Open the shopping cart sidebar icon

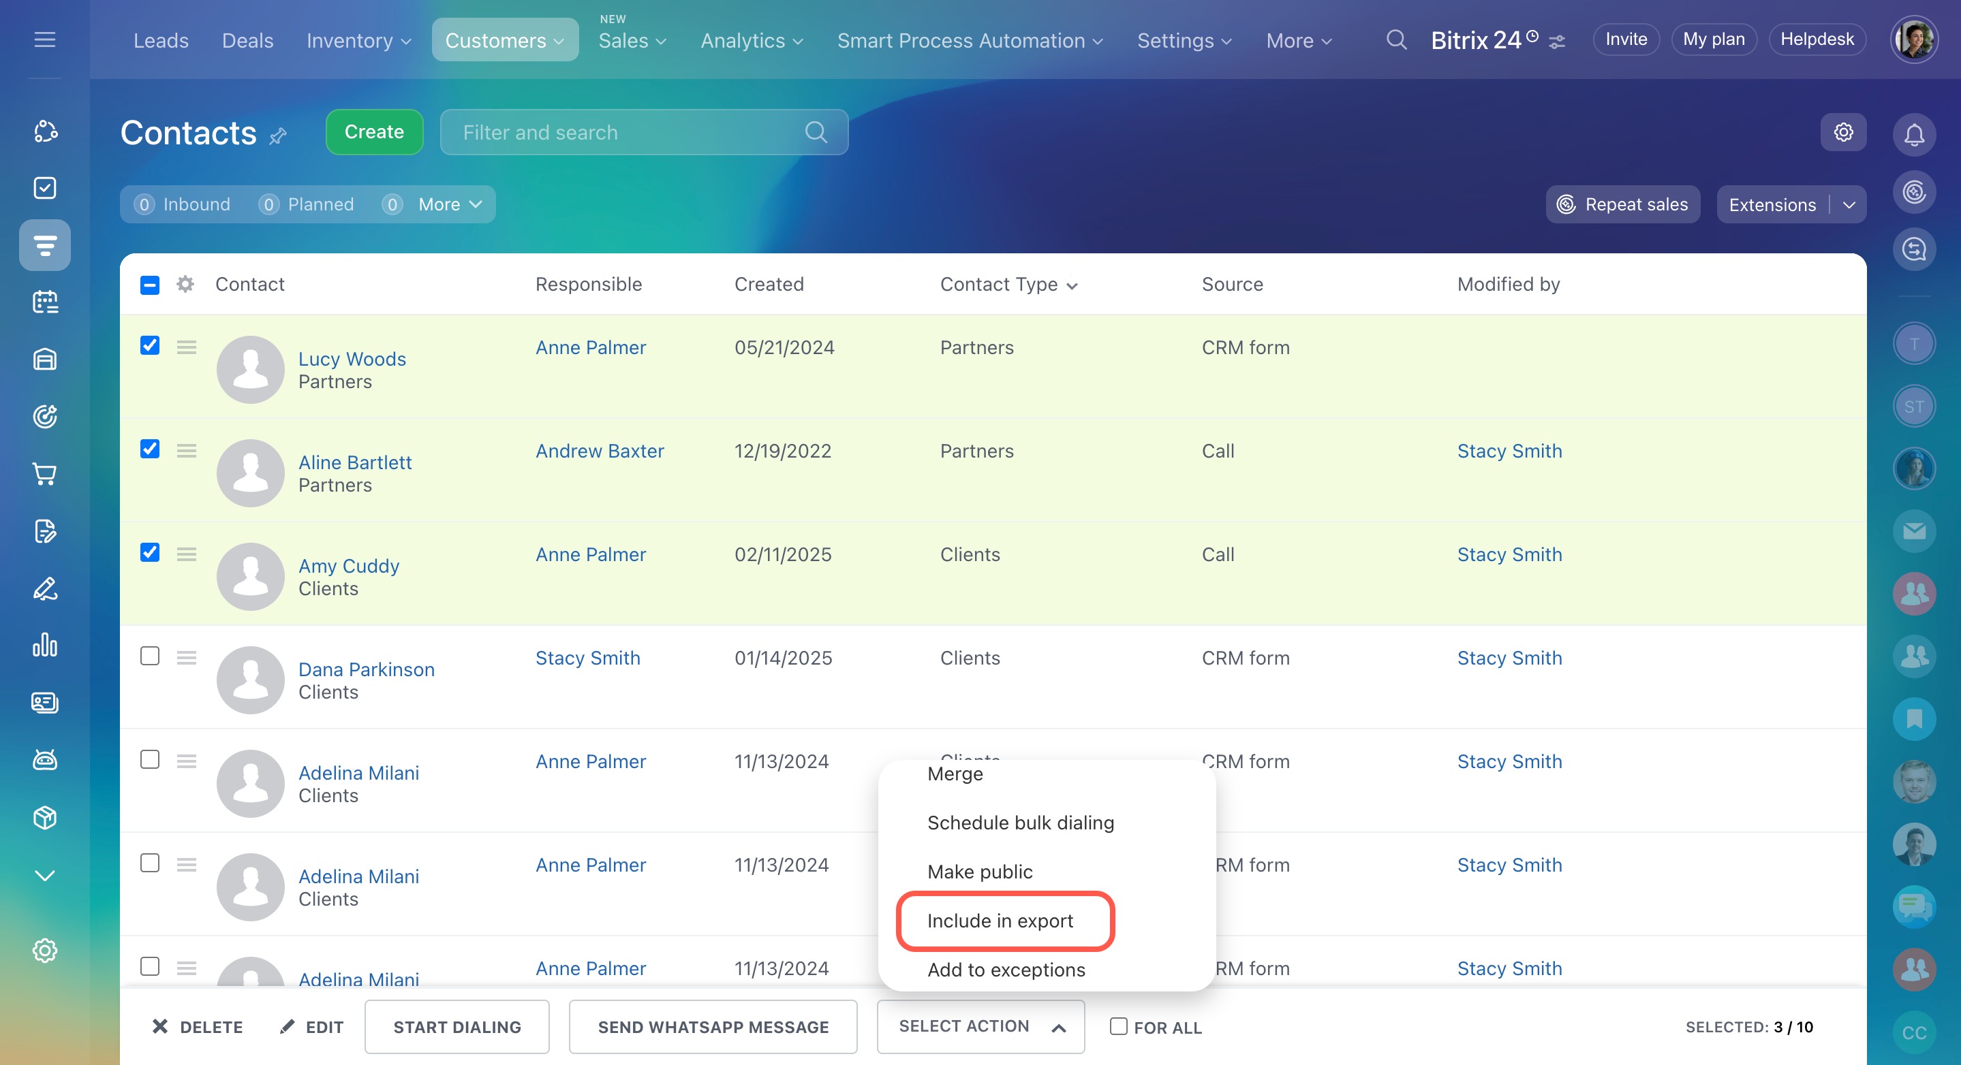tap(45, 474)
